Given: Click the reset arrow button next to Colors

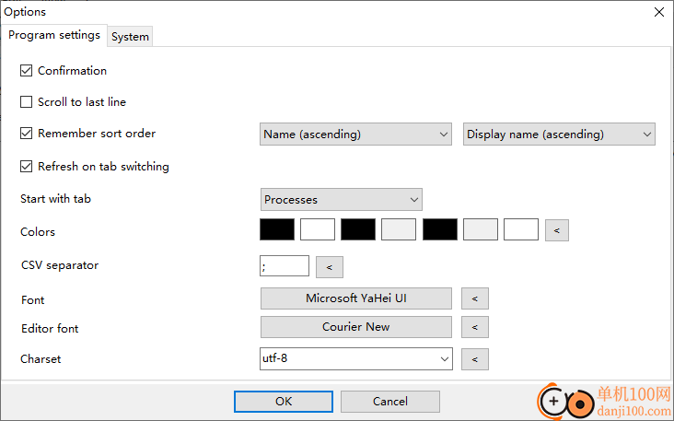Looking at the screenshot, I should pos(556,230).
